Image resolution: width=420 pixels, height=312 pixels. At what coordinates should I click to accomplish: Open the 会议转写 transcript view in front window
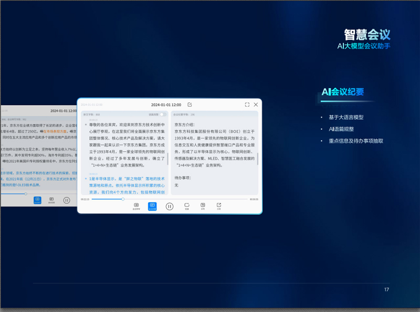(136, 206)
